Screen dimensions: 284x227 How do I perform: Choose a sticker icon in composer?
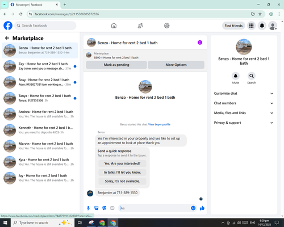(x=105, y=208)
